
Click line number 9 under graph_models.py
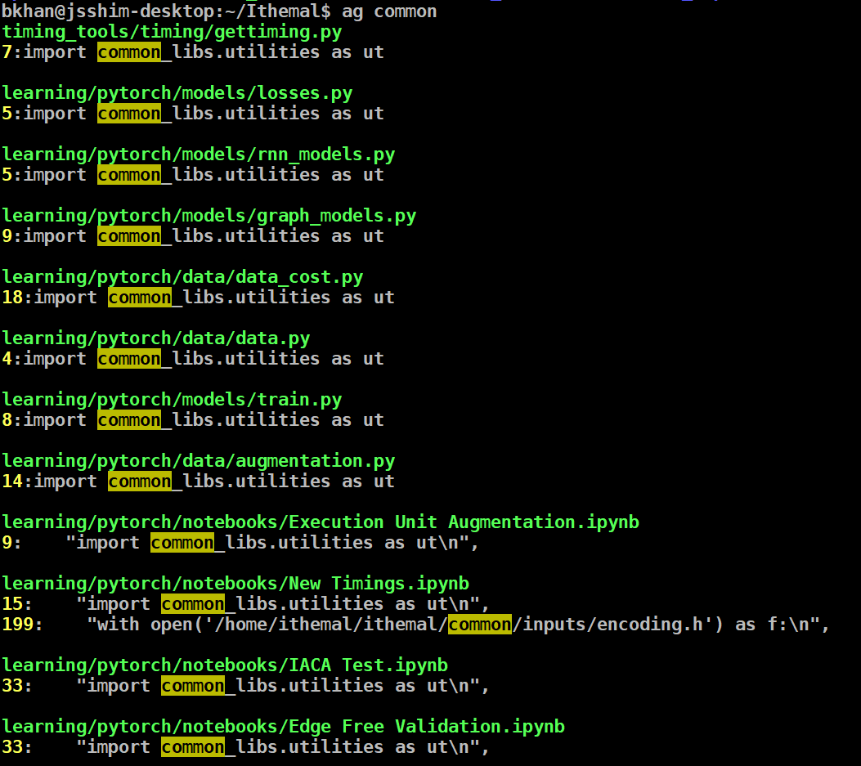tap(7, 236)
